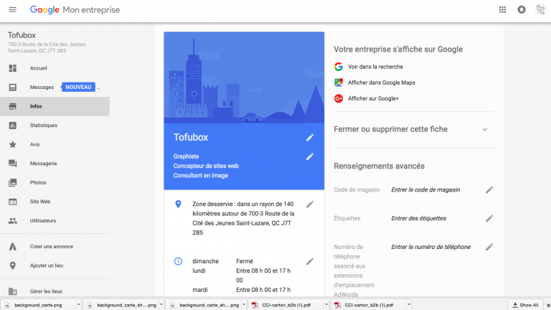This screenshot has width=551, height=310.
Task: Click the Messagerie chat icon
Action: (13, 164)
